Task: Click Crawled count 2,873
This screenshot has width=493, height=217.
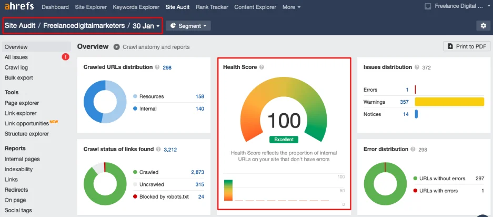Action: coord(197,172)
